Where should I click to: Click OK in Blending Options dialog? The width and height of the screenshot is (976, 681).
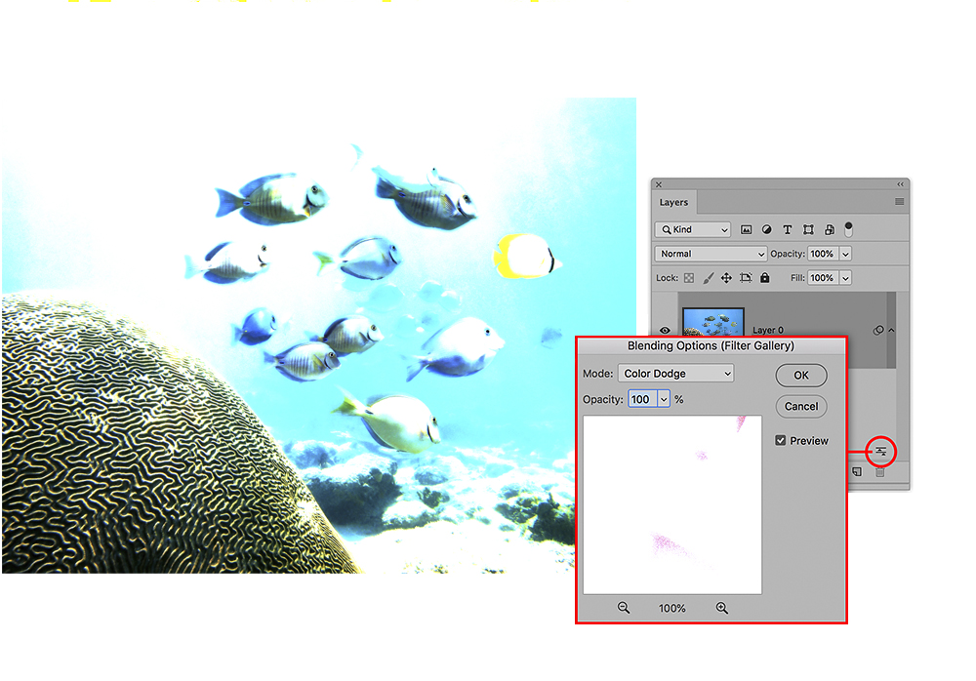coord(800,376)
